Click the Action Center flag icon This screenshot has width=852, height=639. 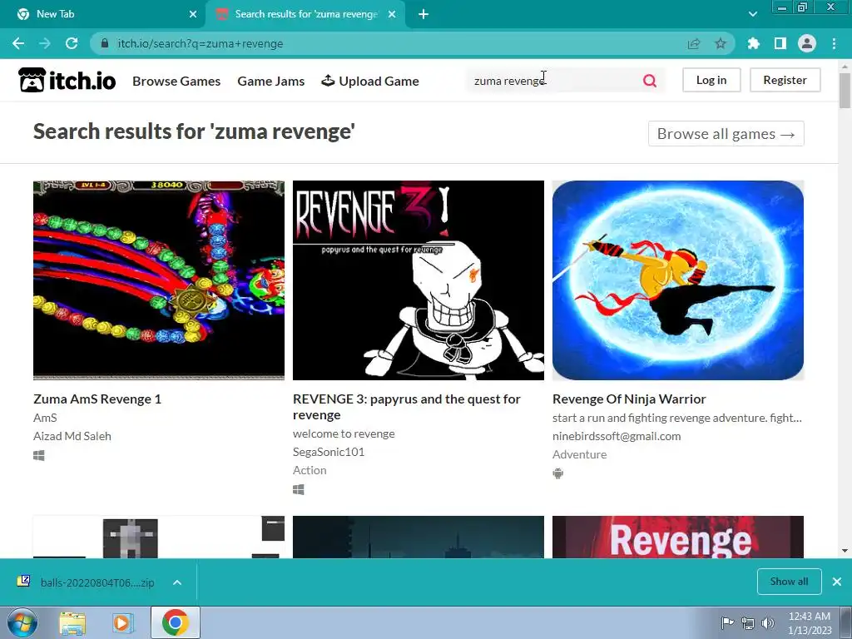click(x=727, y=622)
